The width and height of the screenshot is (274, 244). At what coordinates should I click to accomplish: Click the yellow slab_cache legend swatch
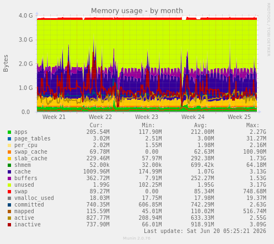[9, 159]
